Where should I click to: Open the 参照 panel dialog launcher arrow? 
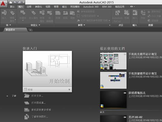click(x=110, y=25)
